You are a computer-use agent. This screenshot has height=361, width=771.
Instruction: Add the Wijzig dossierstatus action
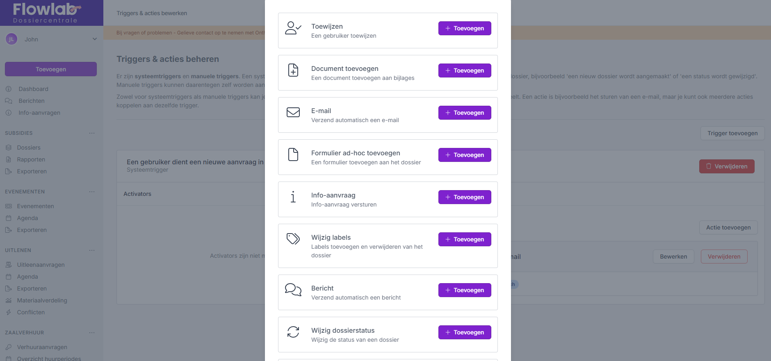click(464, 332)
